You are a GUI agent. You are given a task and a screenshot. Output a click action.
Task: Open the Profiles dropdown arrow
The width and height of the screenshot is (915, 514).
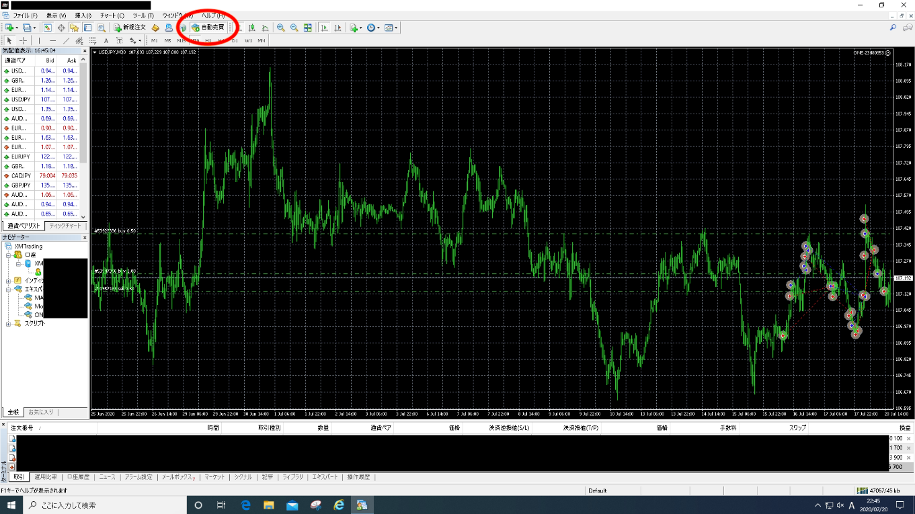pos(34,28)
